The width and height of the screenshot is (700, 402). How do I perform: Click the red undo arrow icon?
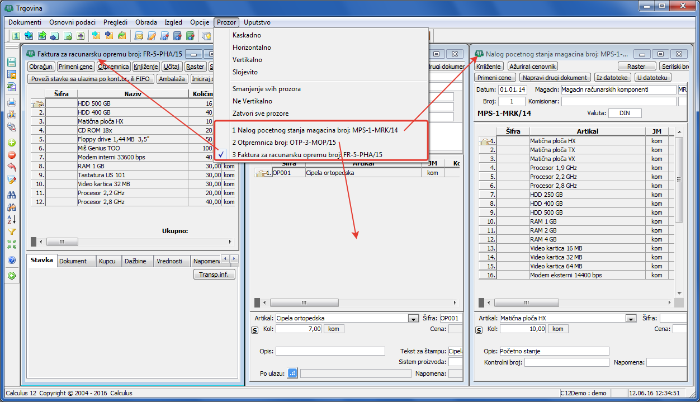coord(12,167)
